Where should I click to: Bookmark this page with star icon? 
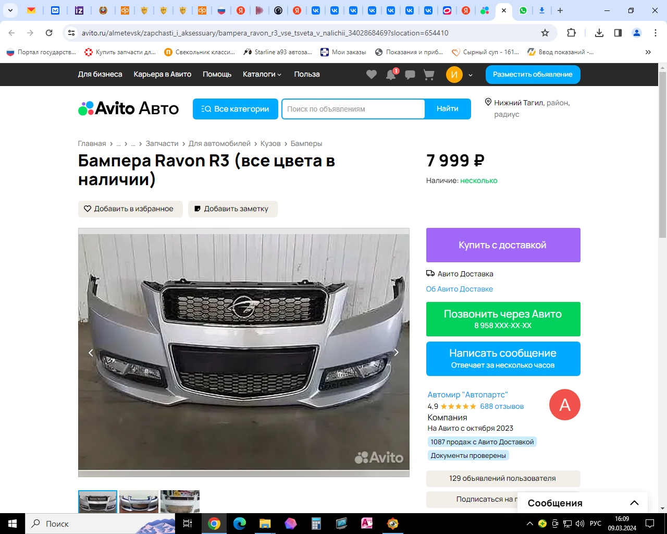(x=545, y=33)
